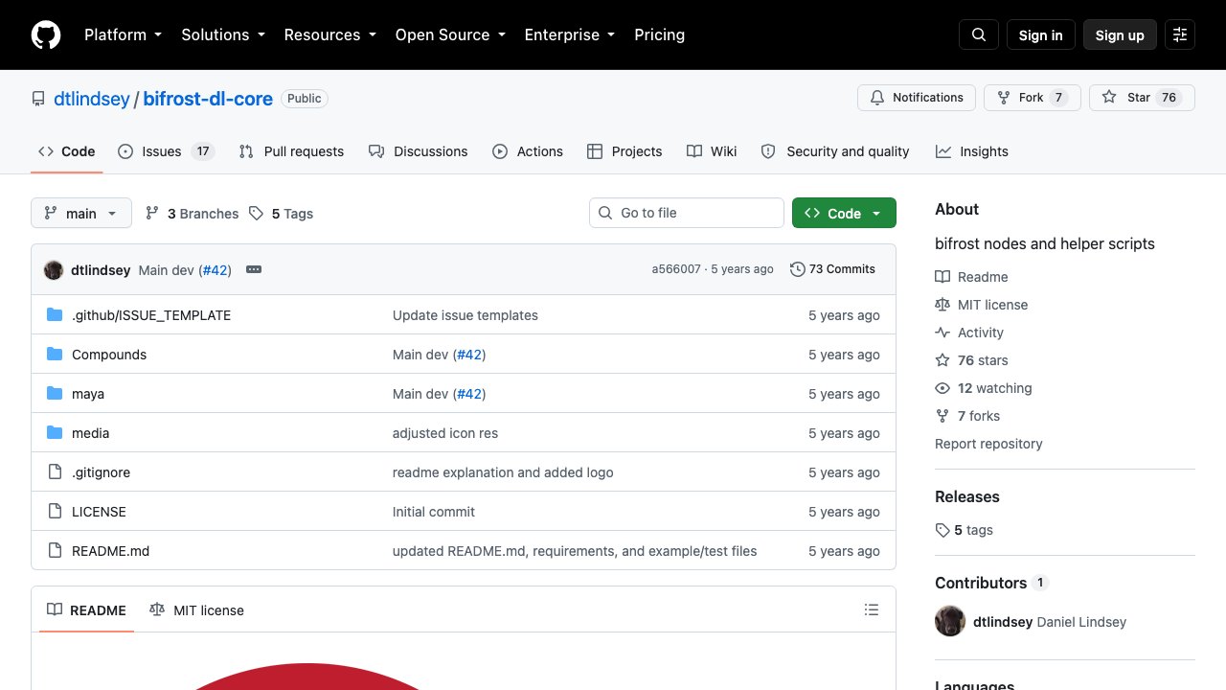Screen dimensions: 1226x690
Task: Open the media folder
Action: pos(90,433)
